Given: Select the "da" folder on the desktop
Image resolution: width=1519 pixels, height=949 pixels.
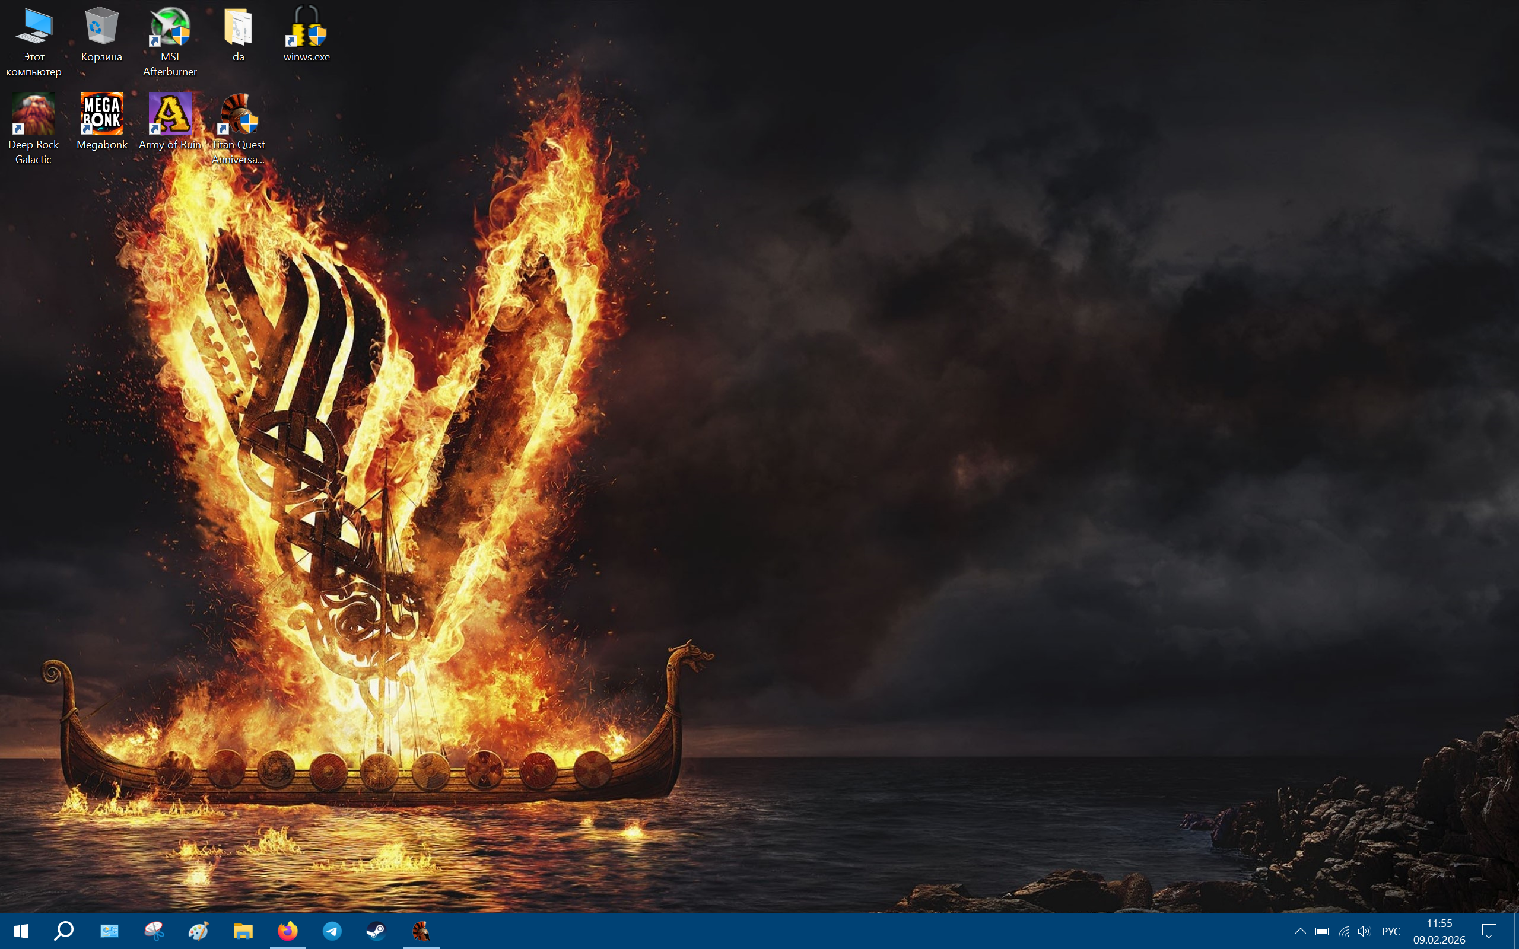Looking at the screenshot, I should click(239, 34).
